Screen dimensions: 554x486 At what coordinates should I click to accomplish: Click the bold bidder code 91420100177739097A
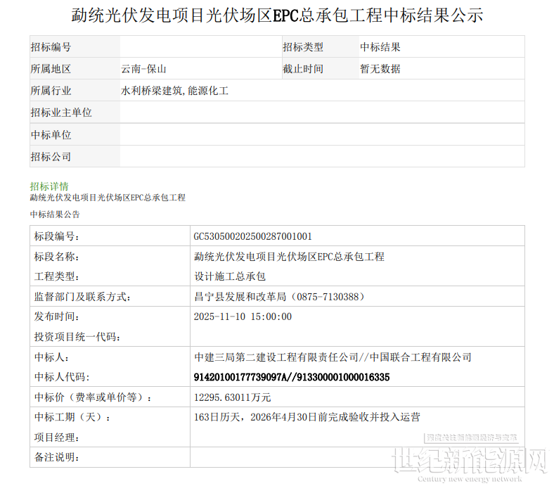[241, 377]
